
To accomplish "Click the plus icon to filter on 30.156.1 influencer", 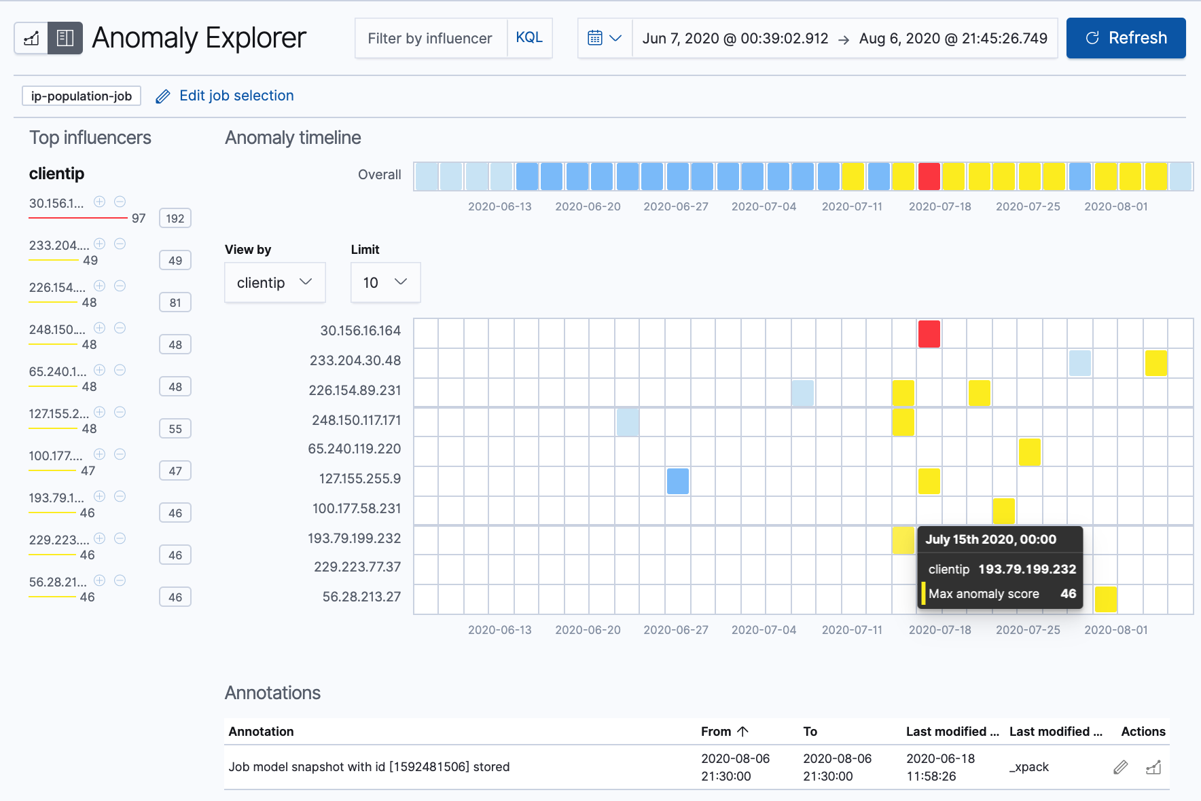I will click(x=99, y=202).
